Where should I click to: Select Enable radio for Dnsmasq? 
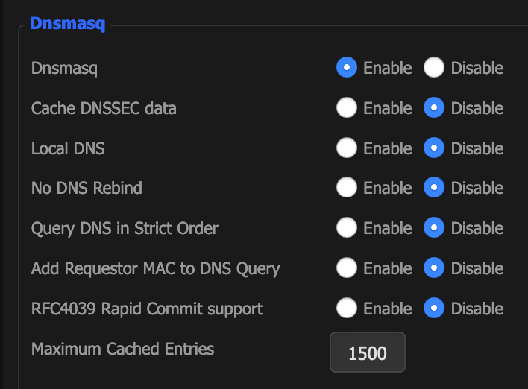point(347,67)
